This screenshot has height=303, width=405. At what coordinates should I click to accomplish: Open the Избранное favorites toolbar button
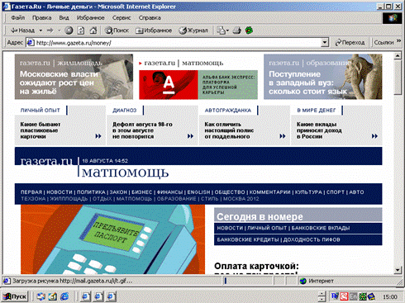pyautogui.click(x=154, y=31)
